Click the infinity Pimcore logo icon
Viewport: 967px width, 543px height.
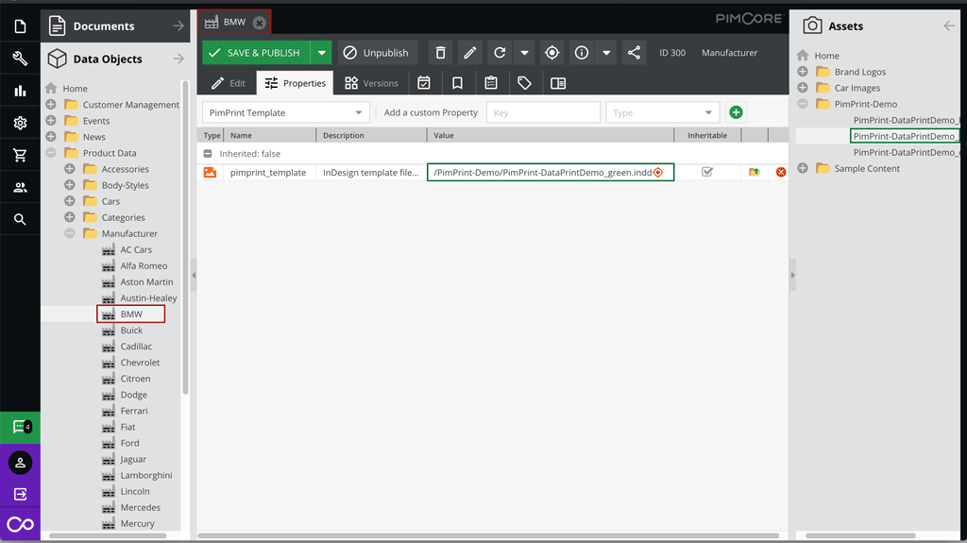[20, 524]
